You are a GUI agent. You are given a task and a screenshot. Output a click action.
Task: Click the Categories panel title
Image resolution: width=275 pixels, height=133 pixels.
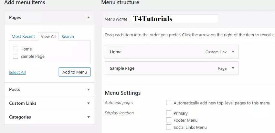pos(20,117)
